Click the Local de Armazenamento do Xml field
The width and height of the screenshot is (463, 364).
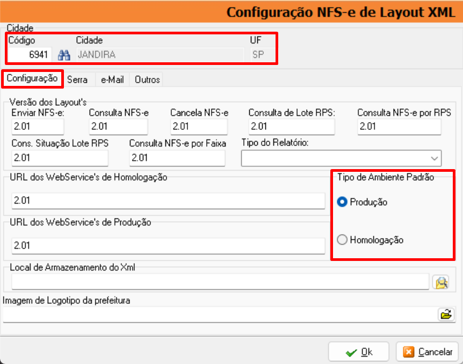click(x=220, y=282)
